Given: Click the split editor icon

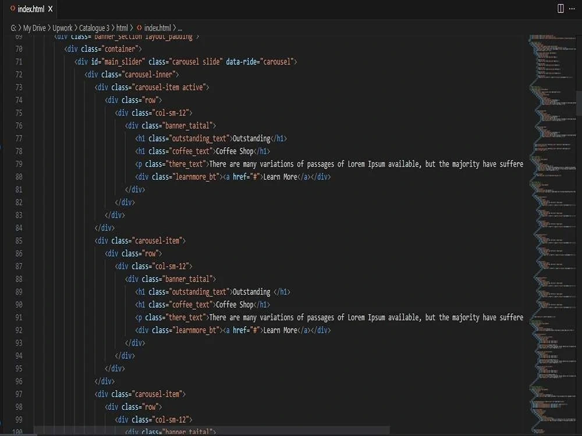Looking at the screenshot, I should click(560, 9).
